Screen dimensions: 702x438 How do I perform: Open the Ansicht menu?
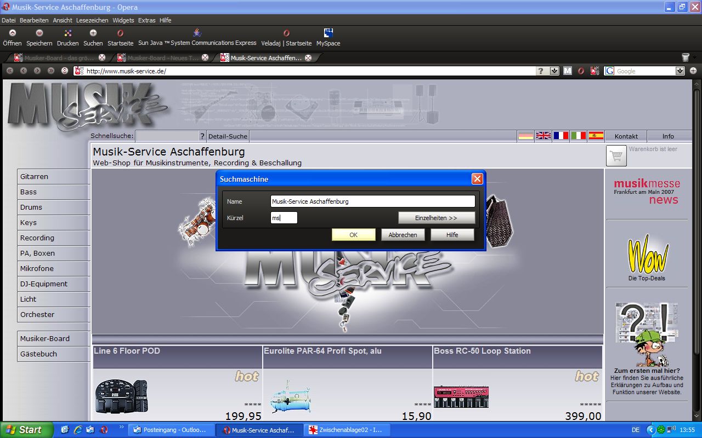pyautogui.click(x=63, y=20)
